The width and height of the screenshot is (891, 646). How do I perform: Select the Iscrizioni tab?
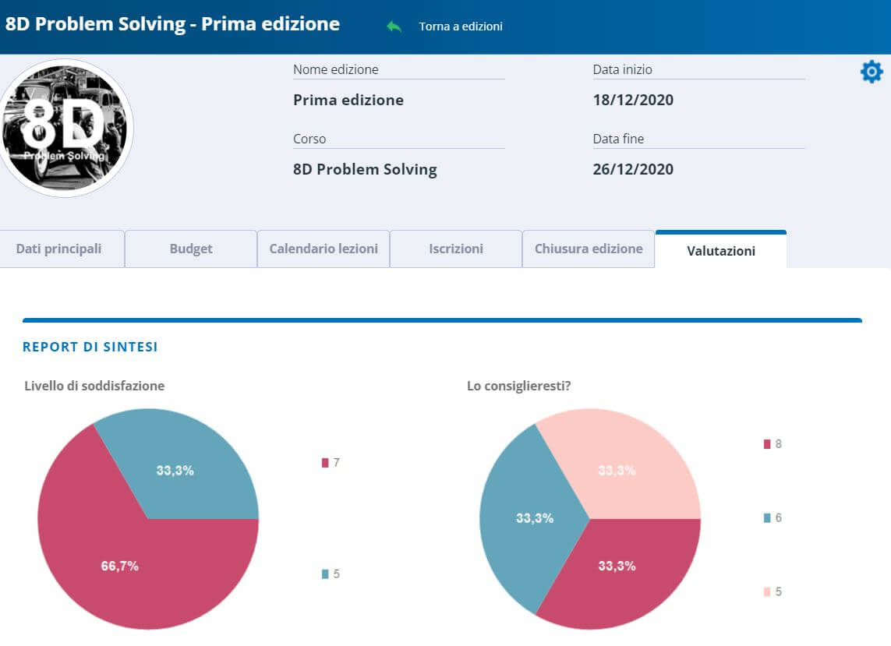(455, 249)
